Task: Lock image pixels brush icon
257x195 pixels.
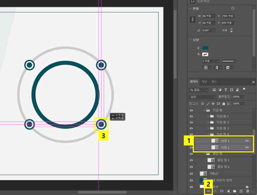Action: [x=208, y=104]
